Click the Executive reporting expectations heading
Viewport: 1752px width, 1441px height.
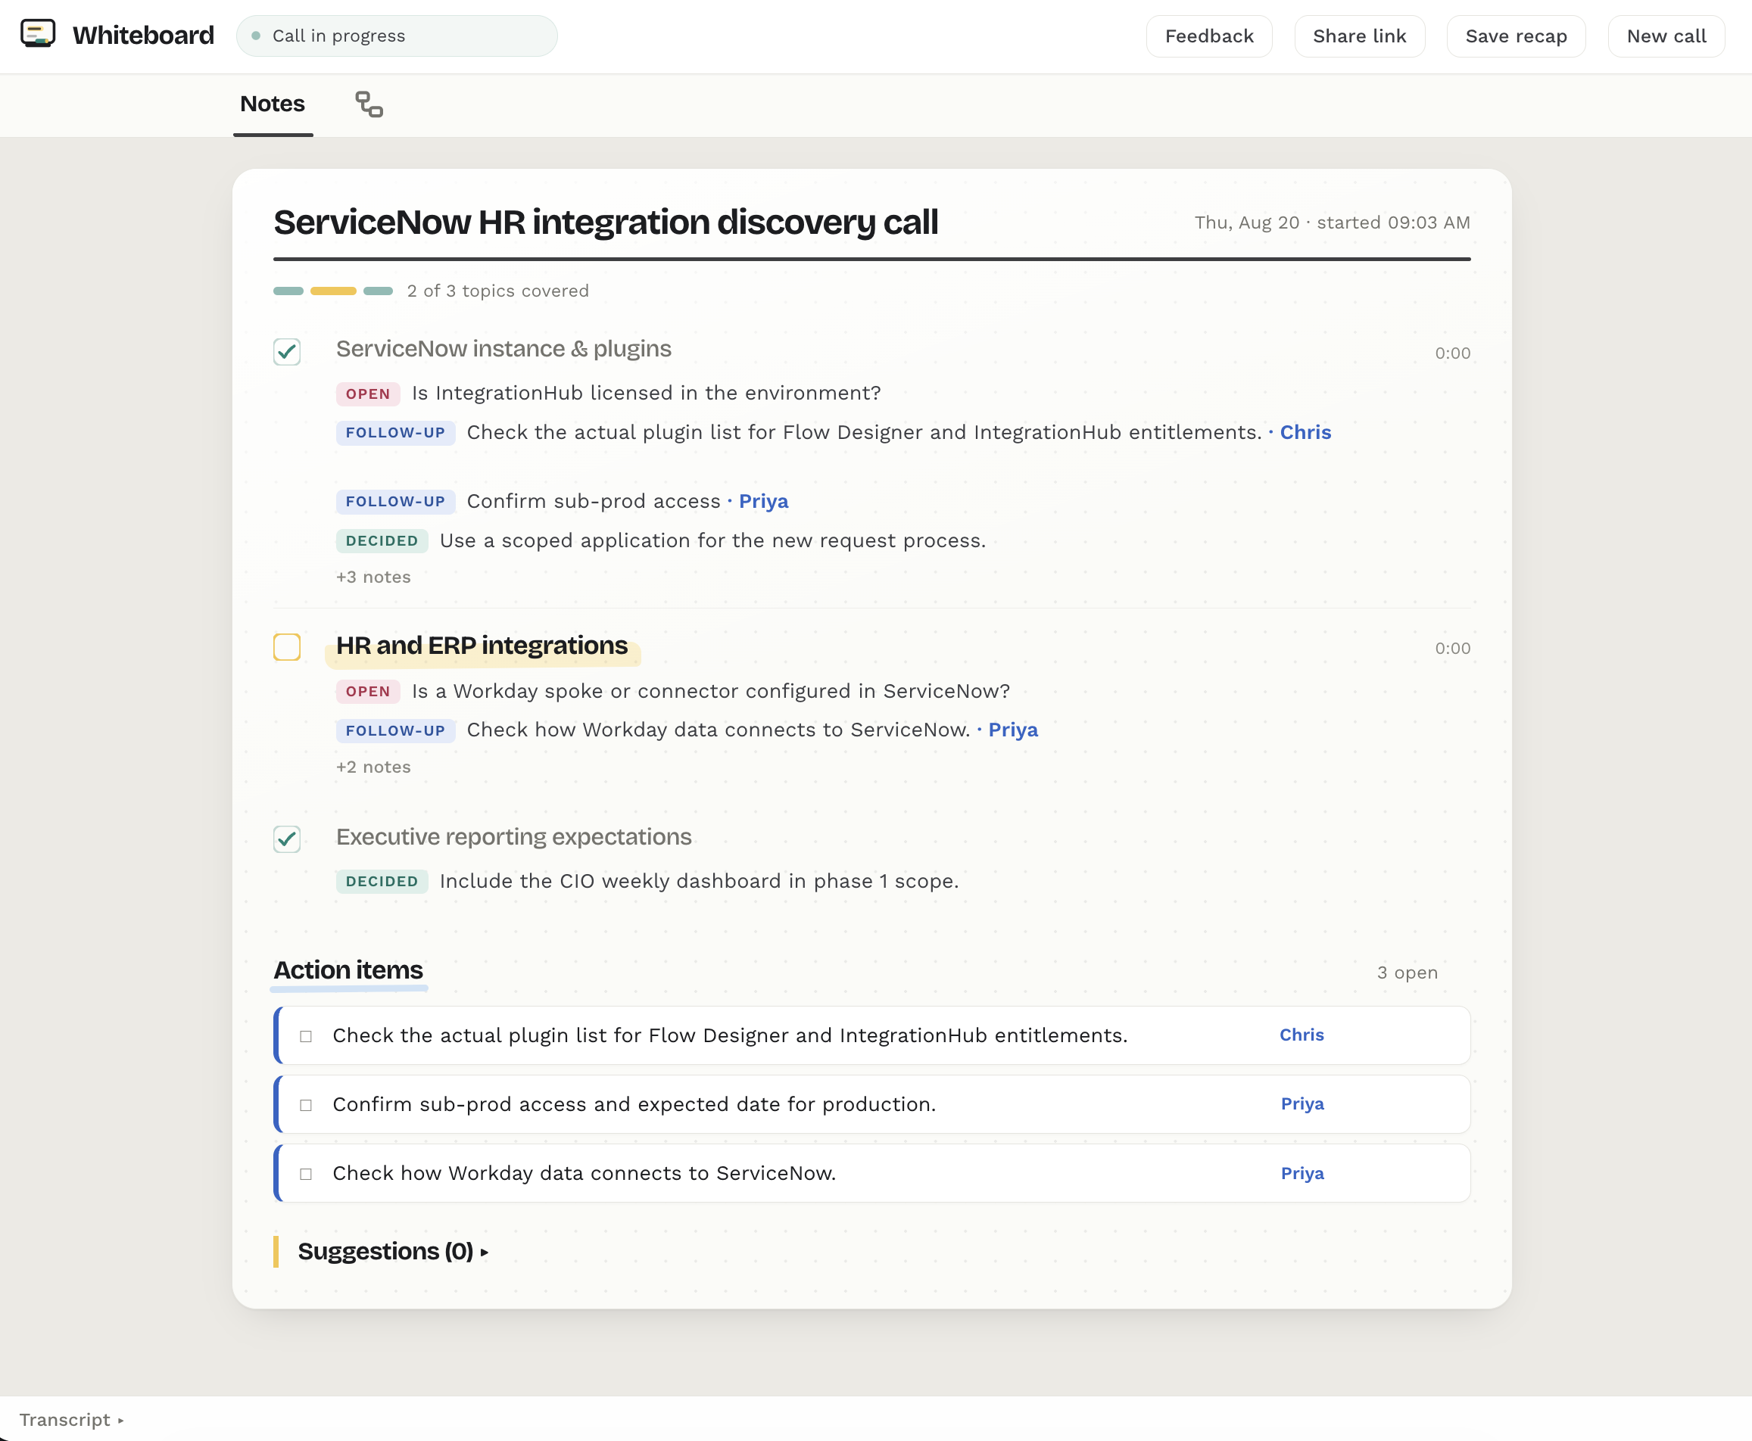click(513, 837)
